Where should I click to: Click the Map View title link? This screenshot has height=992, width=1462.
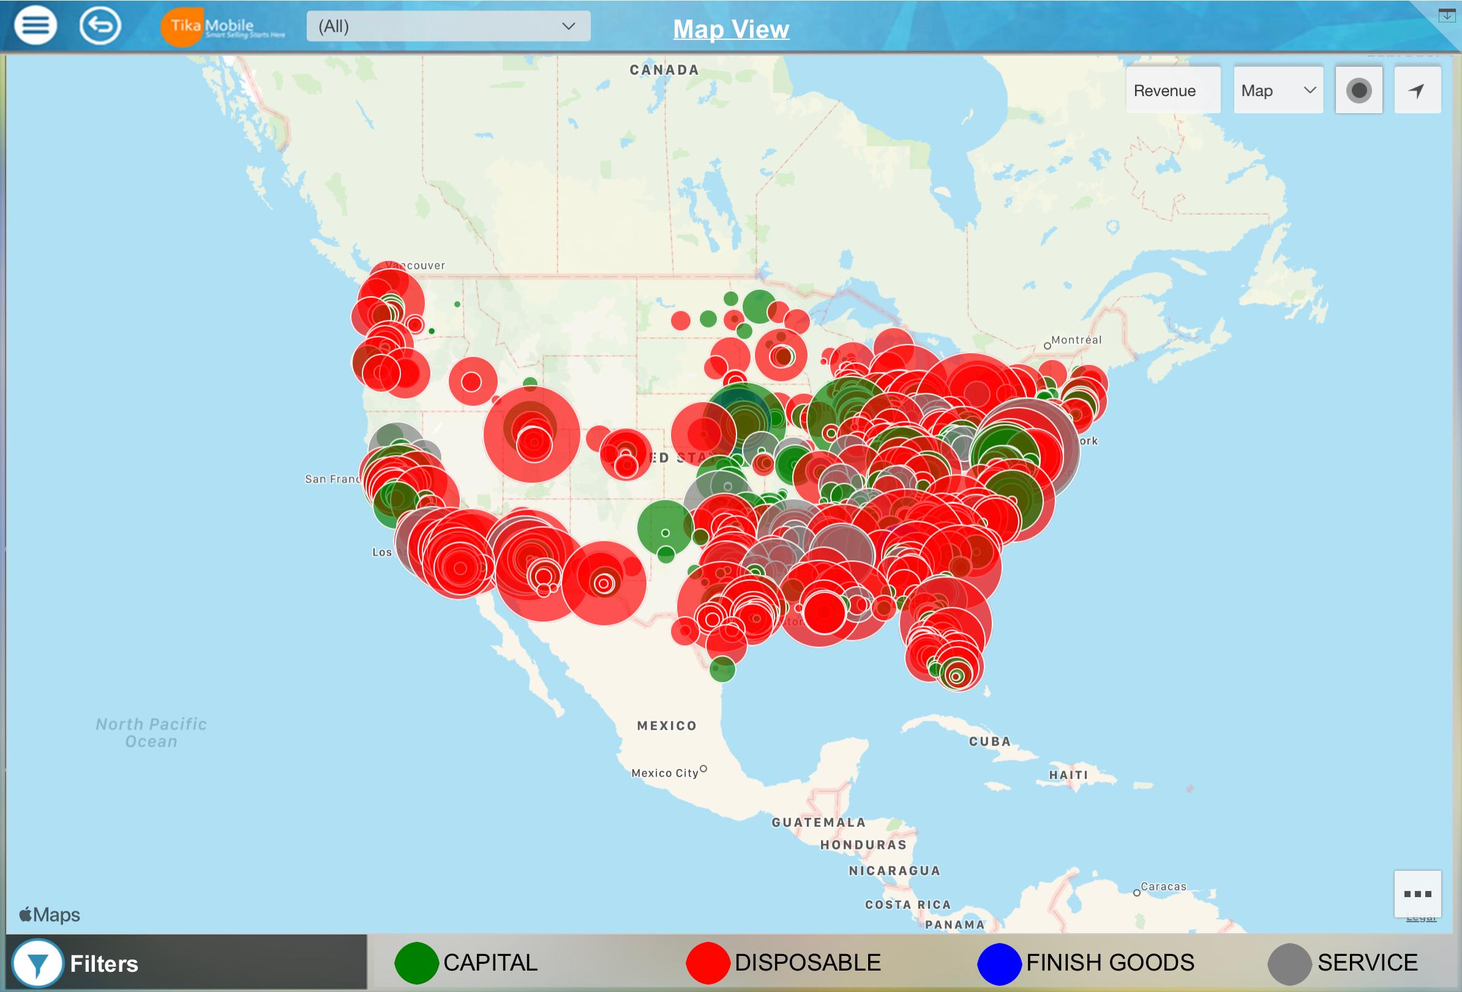tap(731, 29)
